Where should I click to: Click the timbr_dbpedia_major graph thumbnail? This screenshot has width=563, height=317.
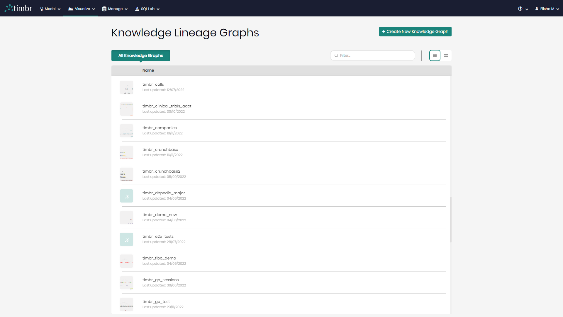[x=126, y=196]
